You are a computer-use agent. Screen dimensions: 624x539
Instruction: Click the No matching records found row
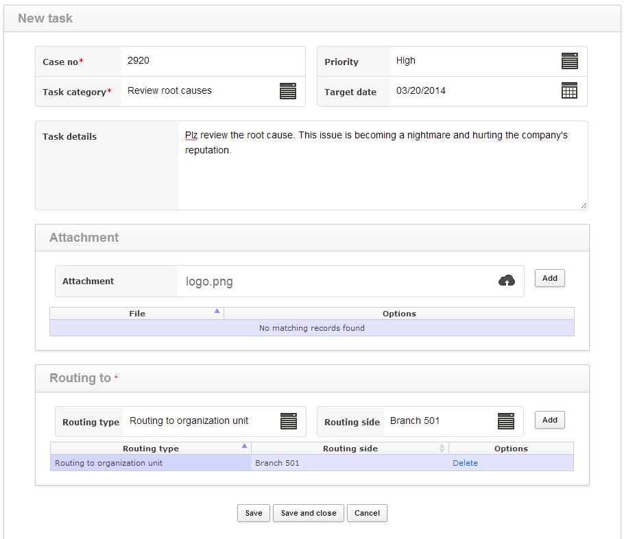click(x=311, y=328)
